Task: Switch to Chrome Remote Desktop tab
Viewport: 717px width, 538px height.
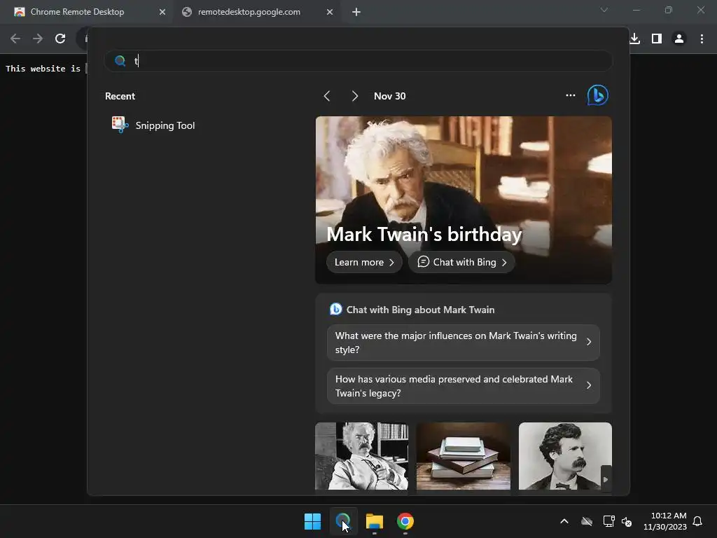Action: (x=77, y=12)
